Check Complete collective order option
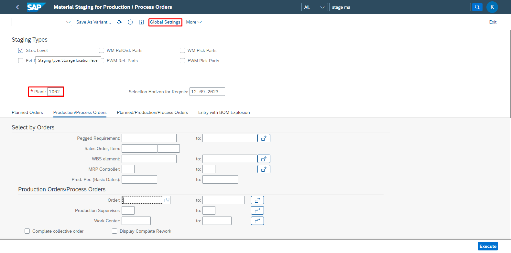 coord(27,231)
